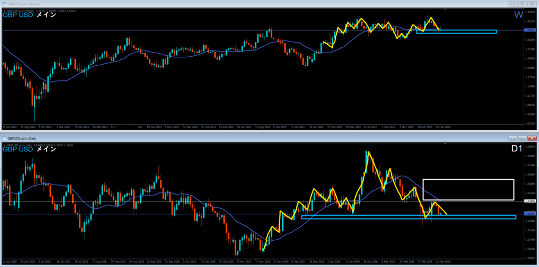Click the 1.29920 price on the Daily scale
Screen dimensions: 539x267
[x=530, y=258]
